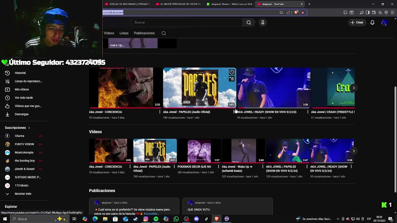
Task: Click Brave Rewards triangle icon
Action: [x=303, y=12]
